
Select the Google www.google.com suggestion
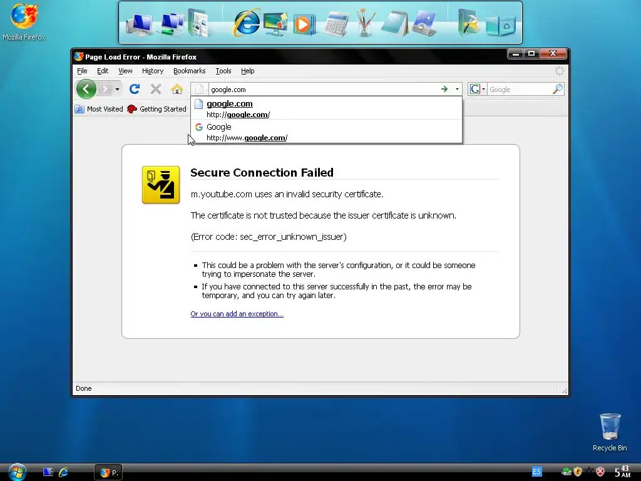[326, 132]
